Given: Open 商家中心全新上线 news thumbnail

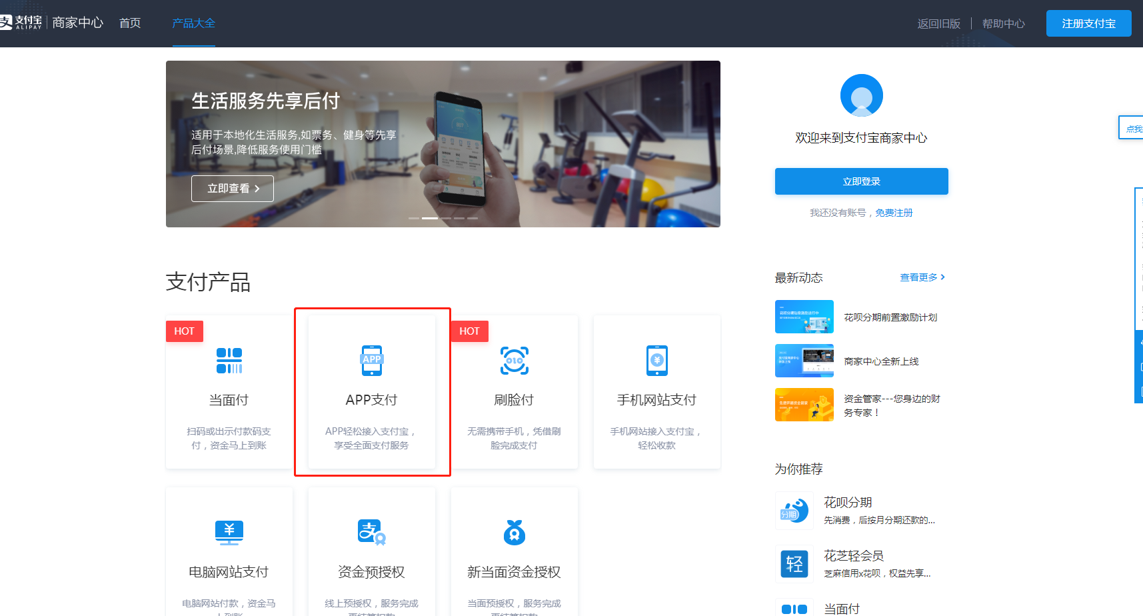Looking at the screenshot, I should (804, 361).
